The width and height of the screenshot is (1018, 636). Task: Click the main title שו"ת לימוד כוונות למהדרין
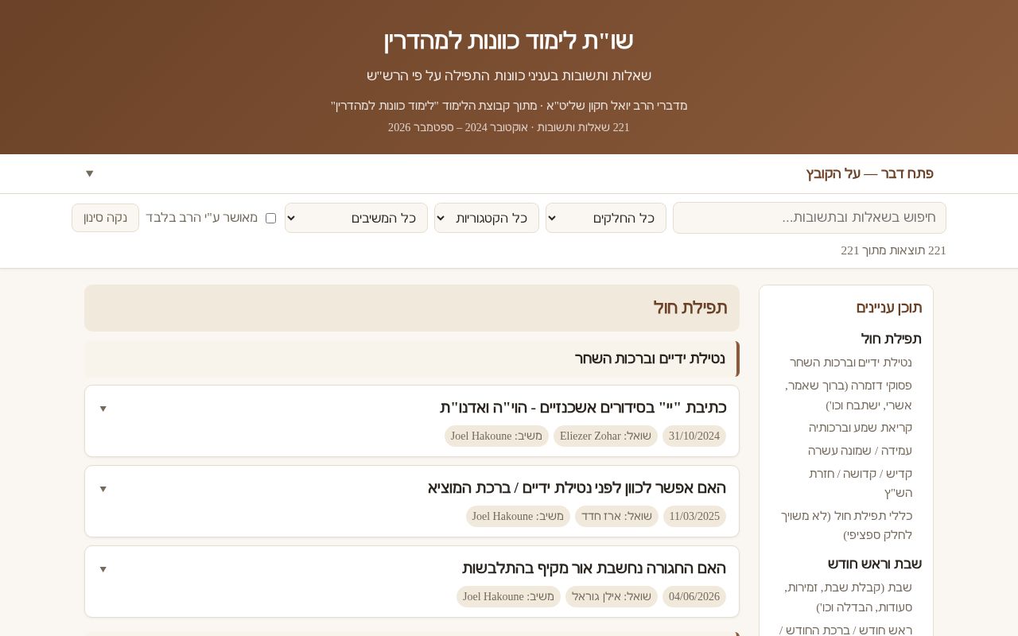click(x=509, y=41)
